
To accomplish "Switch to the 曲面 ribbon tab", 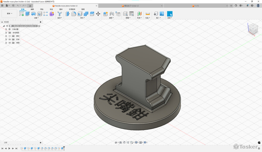I will click(32, 9).
